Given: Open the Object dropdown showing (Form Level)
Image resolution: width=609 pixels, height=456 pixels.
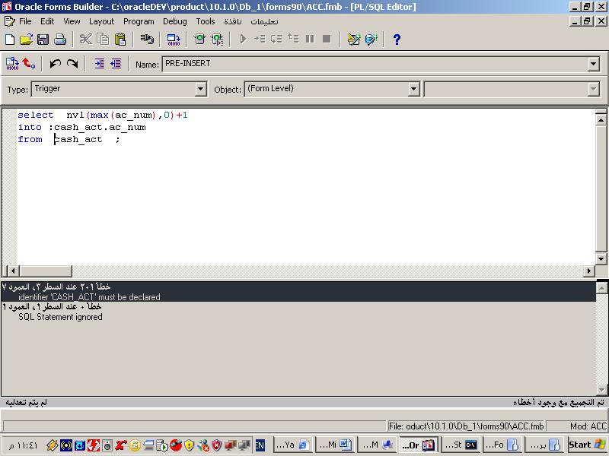Looking at the screenshot, I should pyautogui.click(x=413, y=90).
